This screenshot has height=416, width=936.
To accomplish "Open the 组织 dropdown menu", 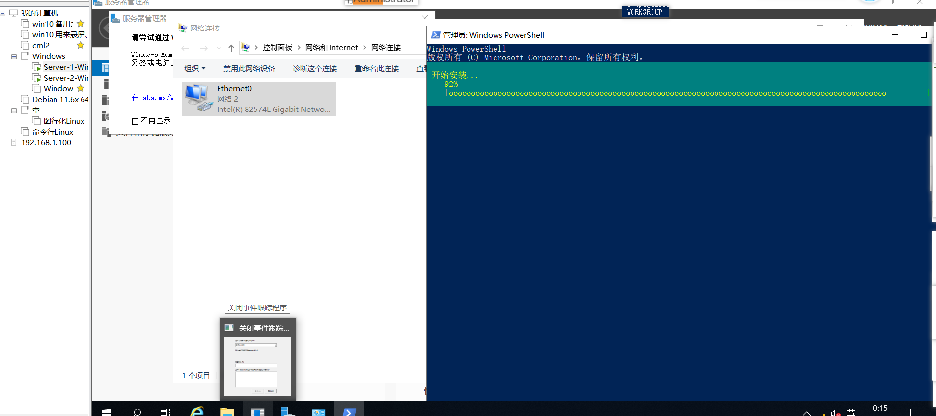I will point(195,68).
